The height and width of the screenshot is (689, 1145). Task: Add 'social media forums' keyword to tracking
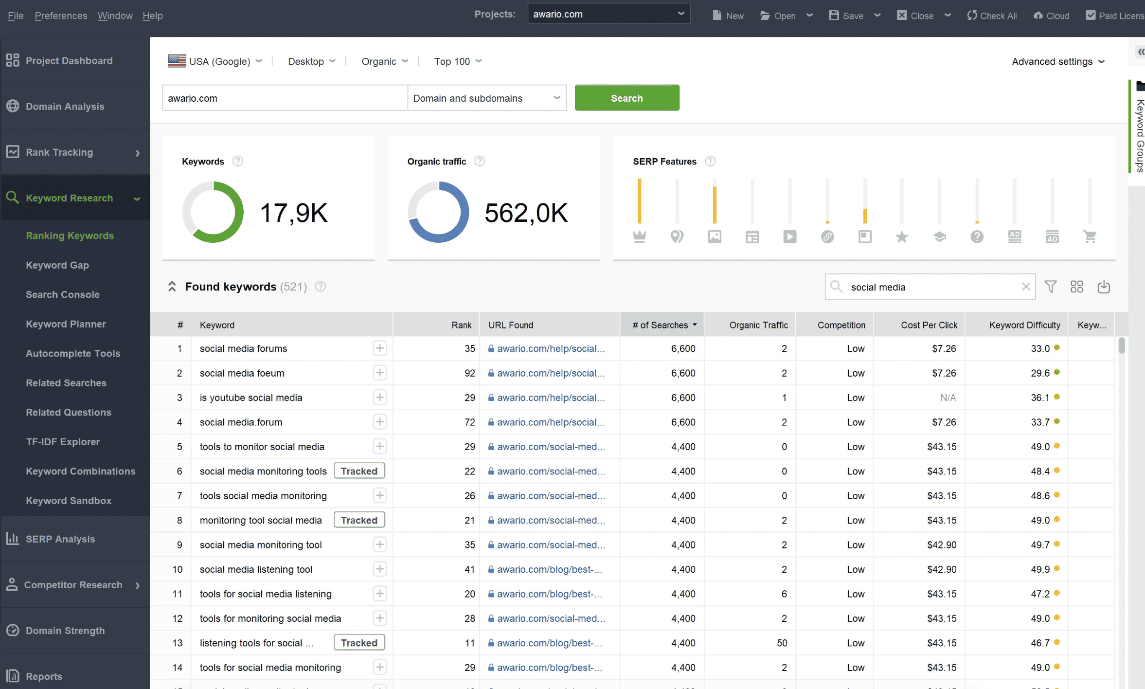coord(379,348)
